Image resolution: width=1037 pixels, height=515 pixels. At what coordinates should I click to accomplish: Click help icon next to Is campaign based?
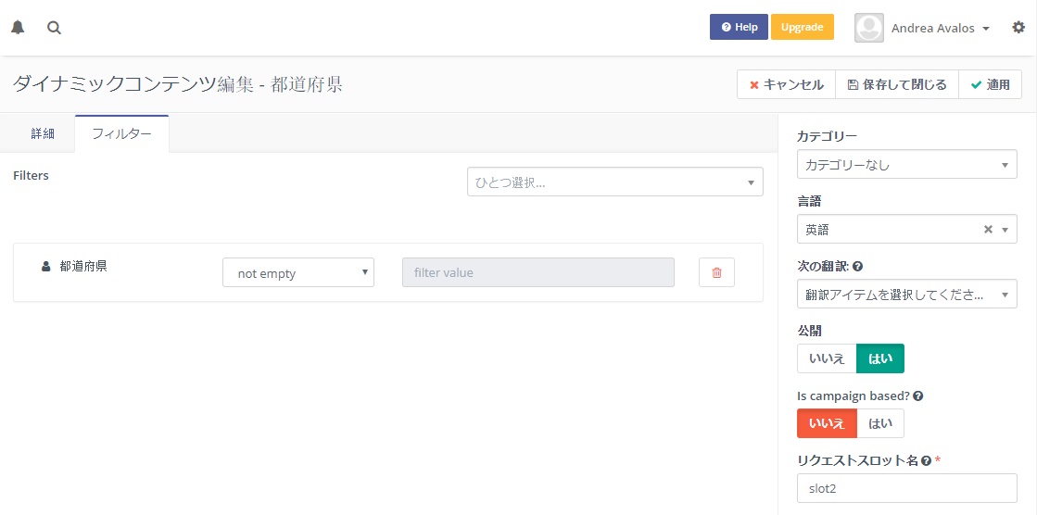point(918,396)
